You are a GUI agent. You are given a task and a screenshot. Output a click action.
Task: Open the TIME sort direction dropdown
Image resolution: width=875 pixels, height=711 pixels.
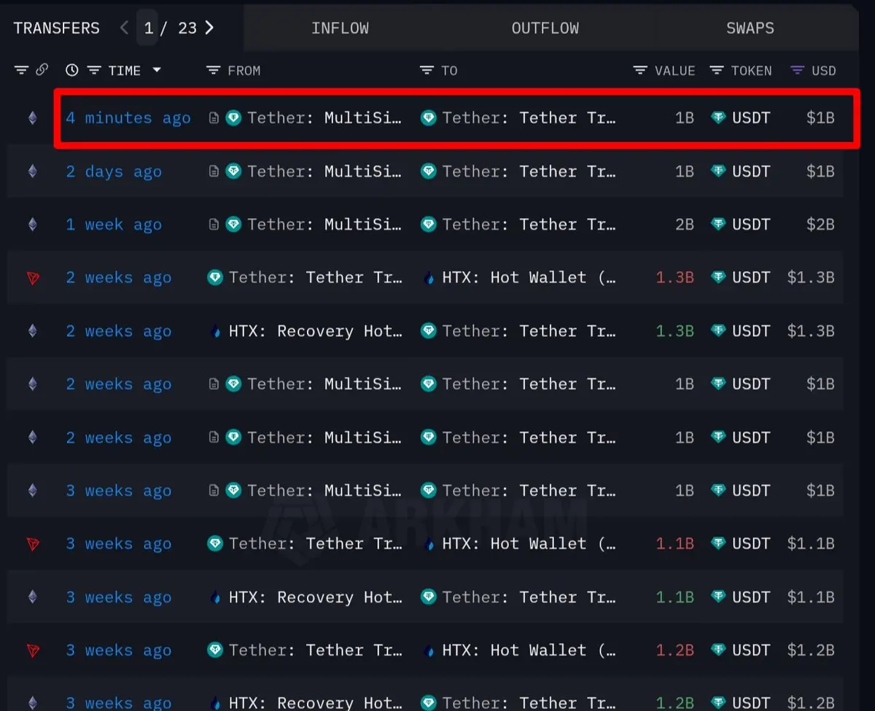(x=156, y=70)
